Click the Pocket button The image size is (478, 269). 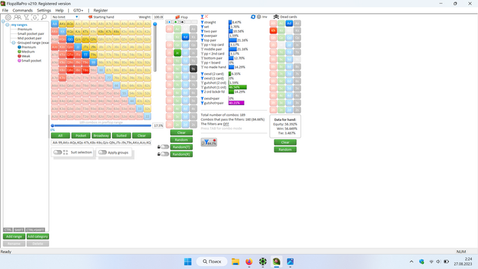pos(81,136)
